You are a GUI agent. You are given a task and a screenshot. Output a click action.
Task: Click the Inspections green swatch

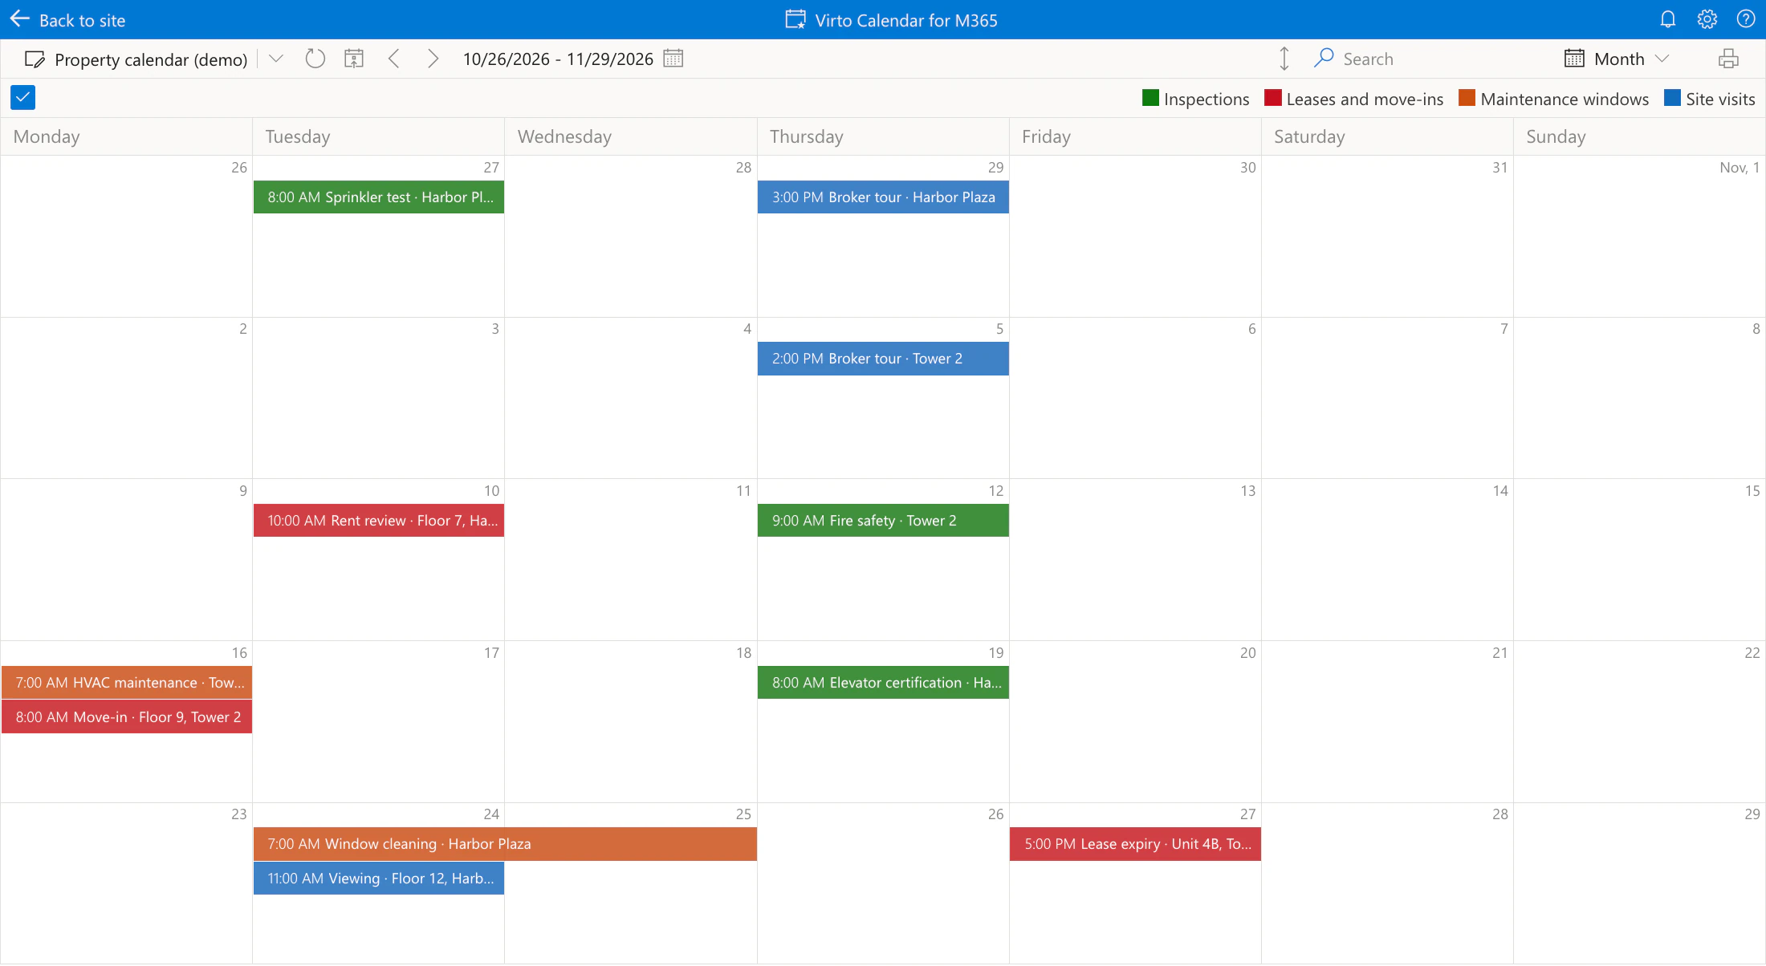(x=1150, y=98)
